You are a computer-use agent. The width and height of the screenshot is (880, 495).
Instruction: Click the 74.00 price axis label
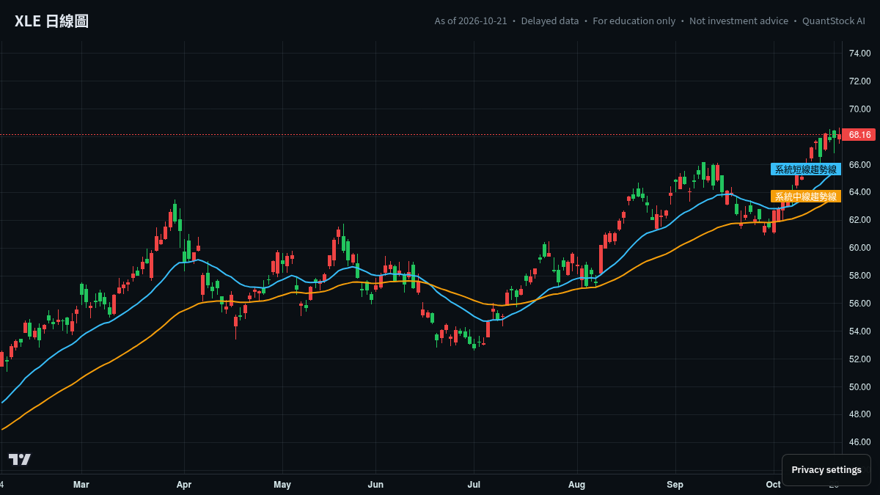[x=860, y=54]
